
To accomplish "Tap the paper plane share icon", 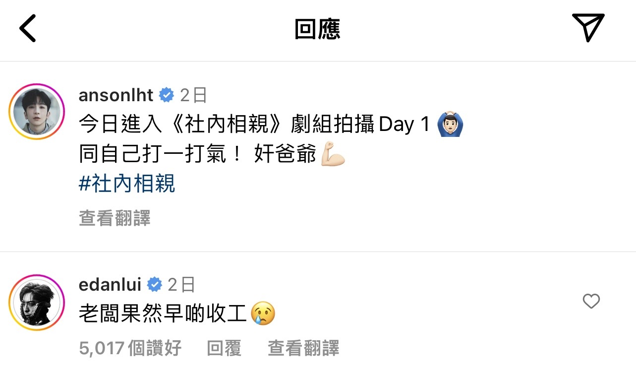I will coord(588,27).
